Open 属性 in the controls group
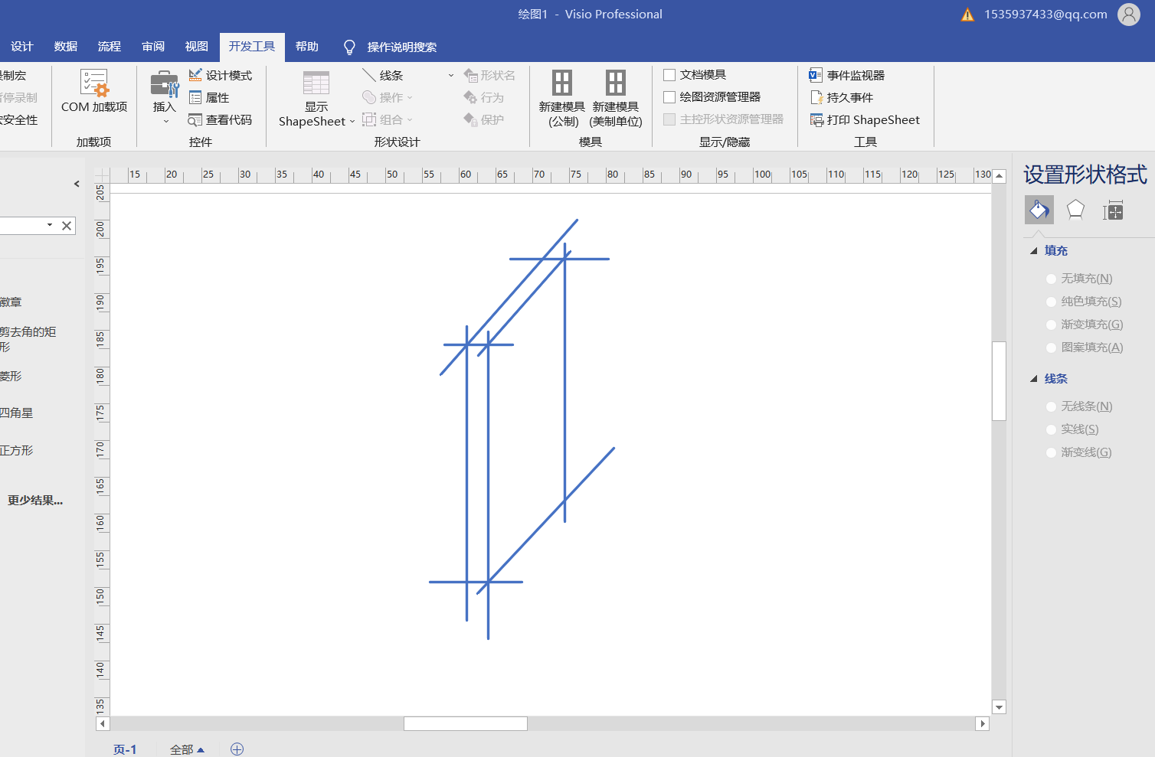The image size is (1155, 757). [218, 97]
